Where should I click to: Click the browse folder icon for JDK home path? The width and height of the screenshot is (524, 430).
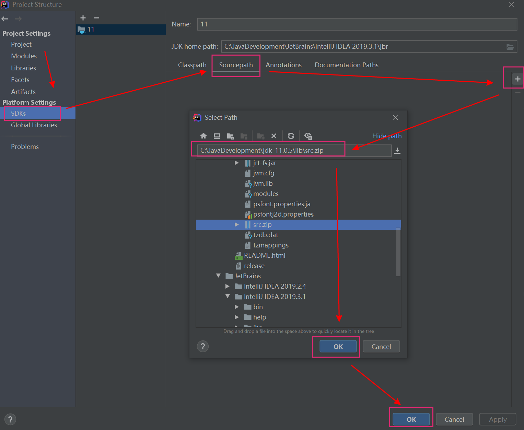[510, 47]
